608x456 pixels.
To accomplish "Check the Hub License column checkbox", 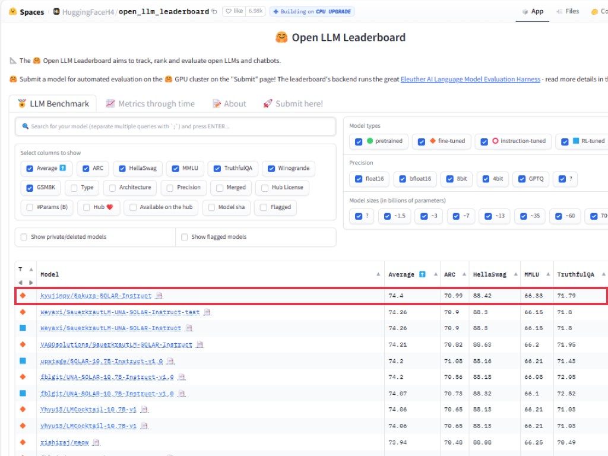I will [264, 188].
